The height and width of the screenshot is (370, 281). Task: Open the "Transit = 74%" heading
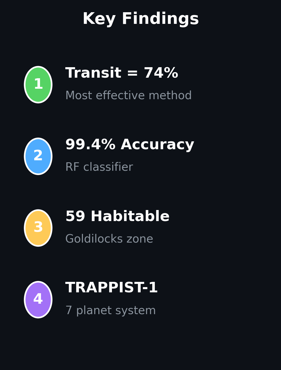(122, 73)
